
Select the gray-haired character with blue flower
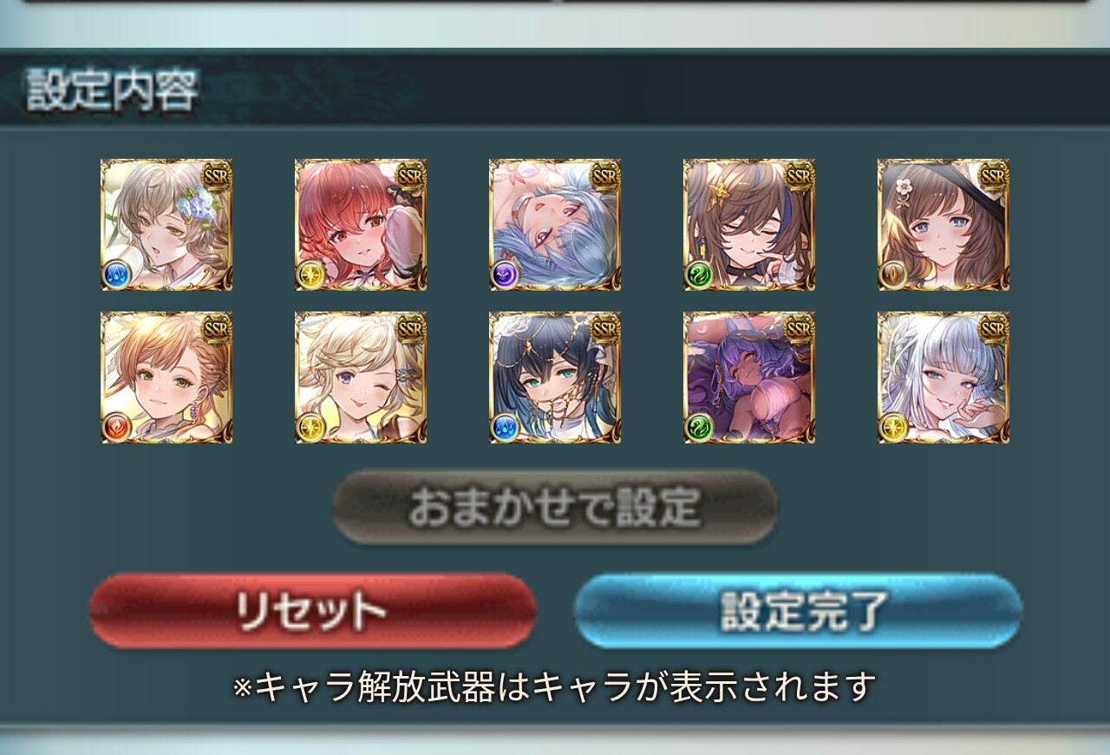coord(166,224)
